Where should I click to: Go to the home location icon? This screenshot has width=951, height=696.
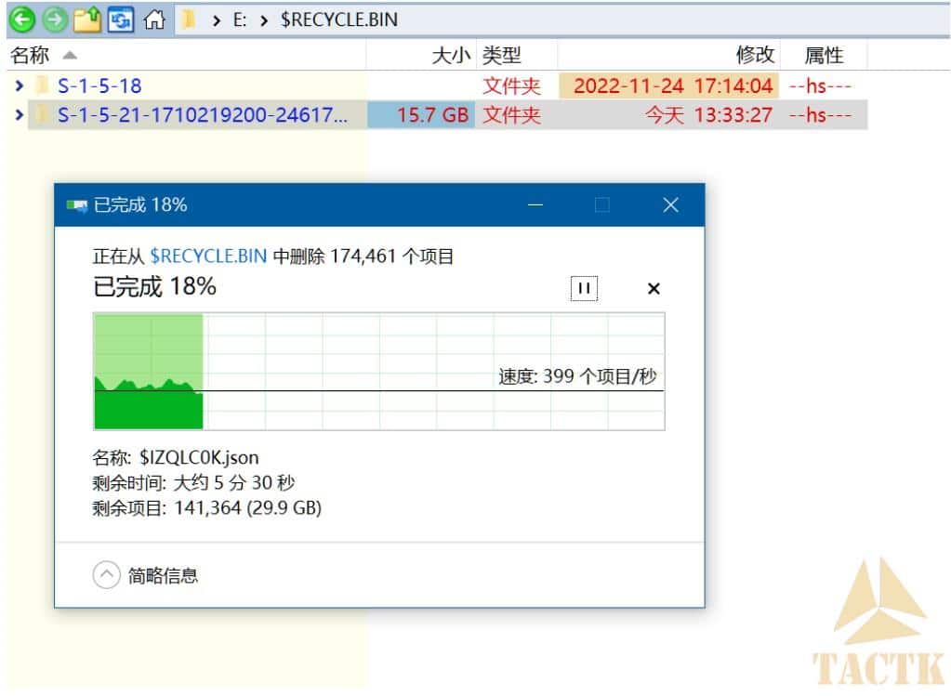click(154, 20)
